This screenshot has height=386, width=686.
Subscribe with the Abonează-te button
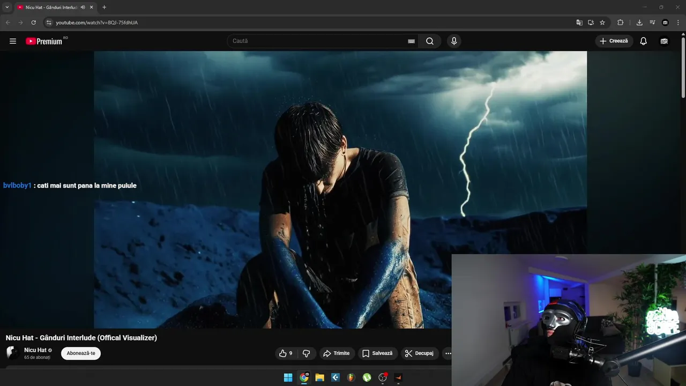tap(81, 353)
